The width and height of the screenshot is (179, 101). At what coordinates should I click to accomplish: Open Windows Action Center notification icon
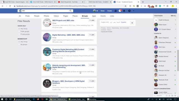pos(175,99)
